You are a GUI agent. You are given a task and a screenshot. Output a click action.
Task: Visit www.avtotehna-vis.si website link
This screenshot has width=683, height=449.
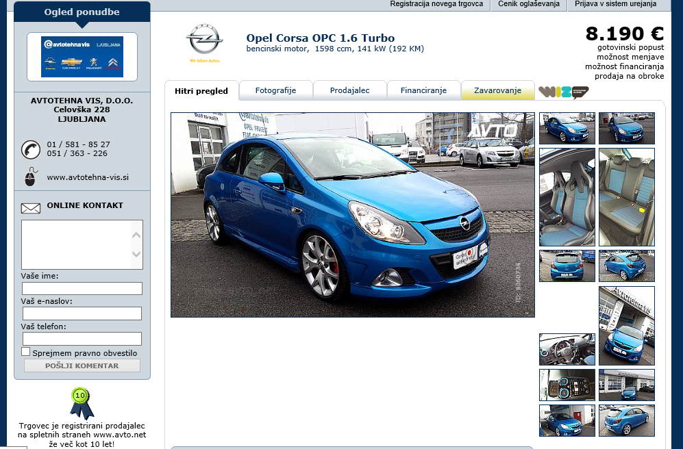(x=88, y=177)
